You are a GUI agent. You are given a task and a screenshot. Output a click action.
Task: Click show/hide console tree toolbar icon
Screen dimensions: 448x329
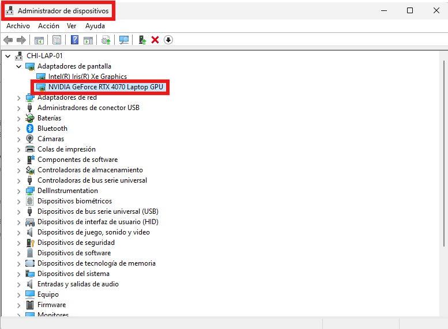click(39, 40)
